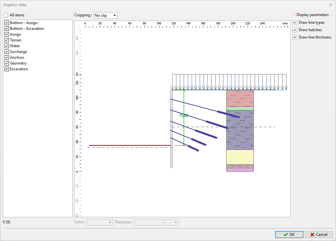Confirm with the OK button
This screenshot has height=241, width=336.
click(x=289, y=235)
